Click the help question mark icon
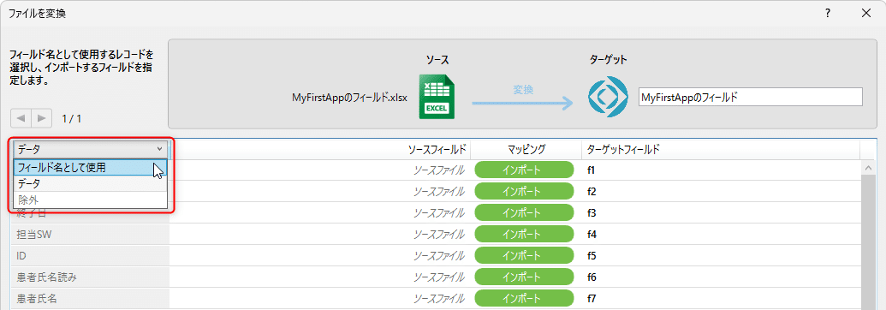 (x=827, y=13)
